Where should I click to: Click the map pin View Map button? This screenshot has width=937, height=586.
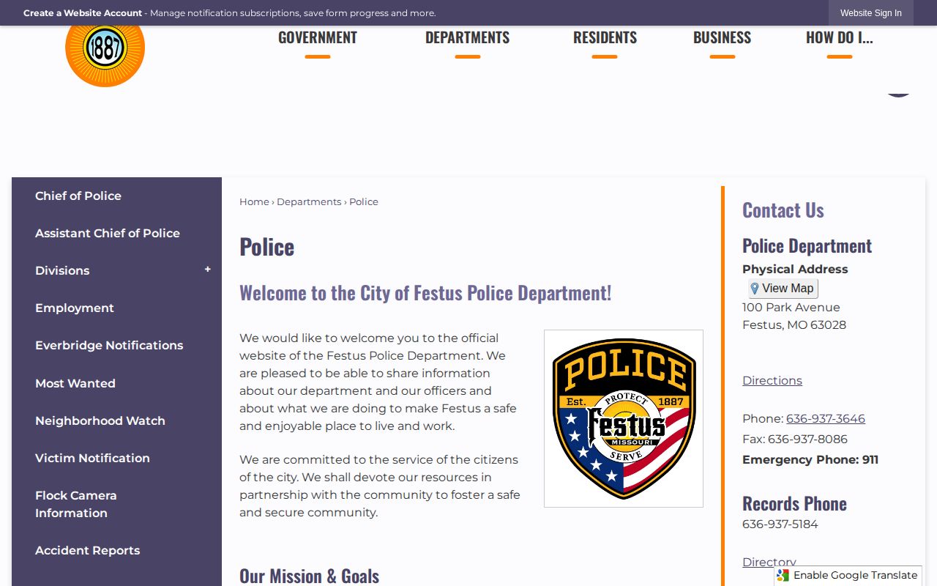[x=783, y=289]
